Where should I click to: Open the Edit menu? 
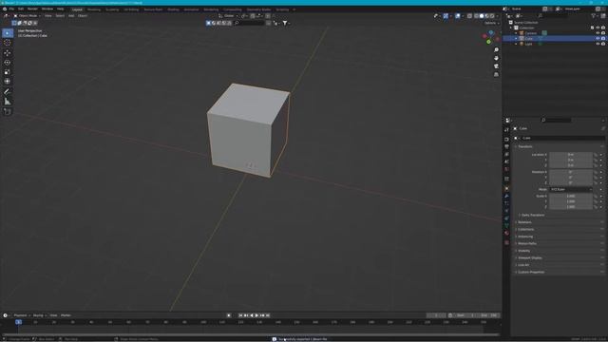point(21,9)
